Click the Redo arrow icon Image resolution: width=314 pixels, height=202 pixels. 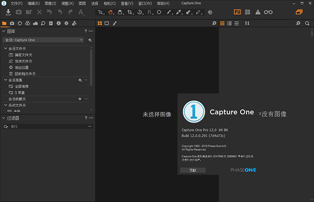70,12
